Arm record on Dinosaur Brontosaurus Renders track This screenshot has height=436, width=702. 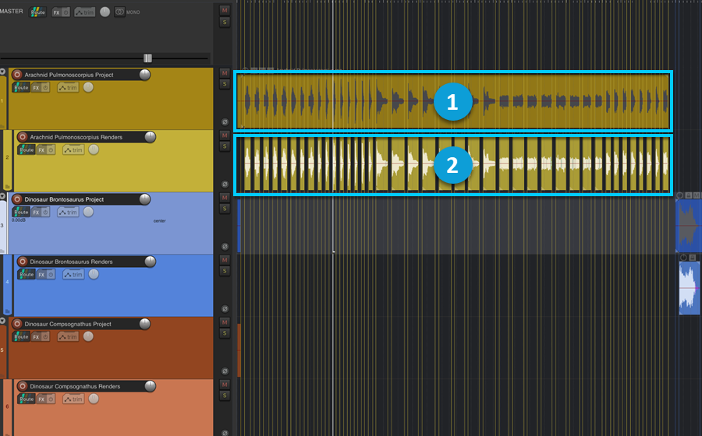click(x=23, y=262)
